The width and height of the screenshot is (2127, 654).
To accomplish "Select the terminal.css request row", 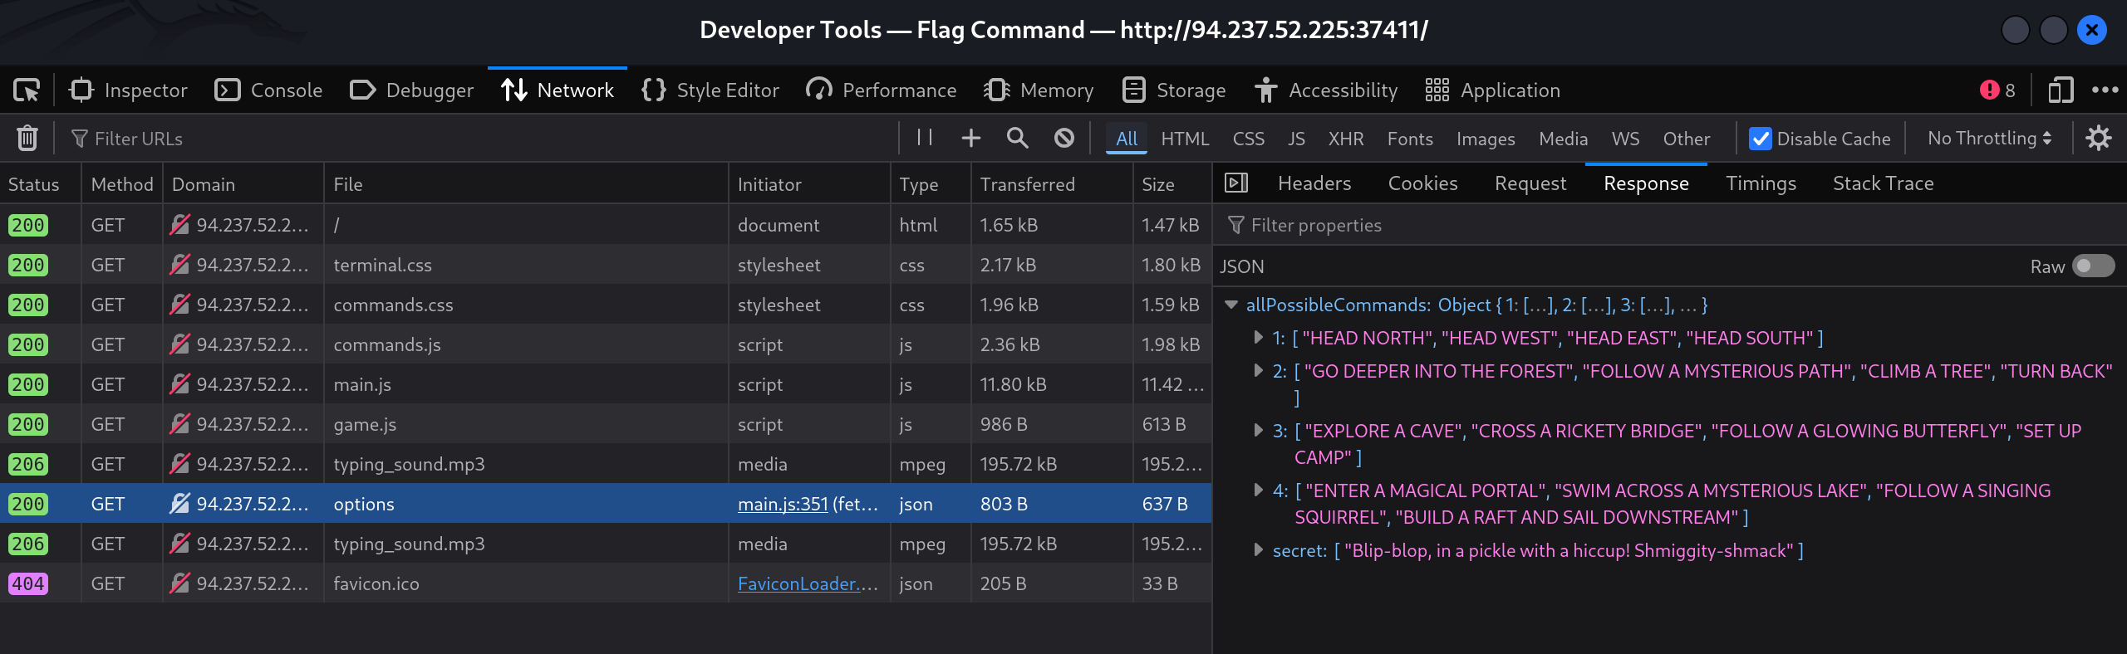I will 606,265.
